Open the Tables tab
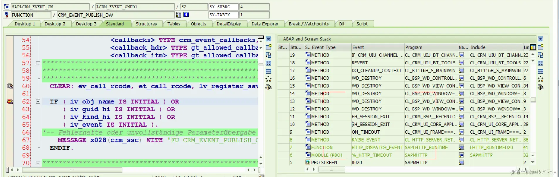This screenshot has height=177, width=559. click(174, 24)
